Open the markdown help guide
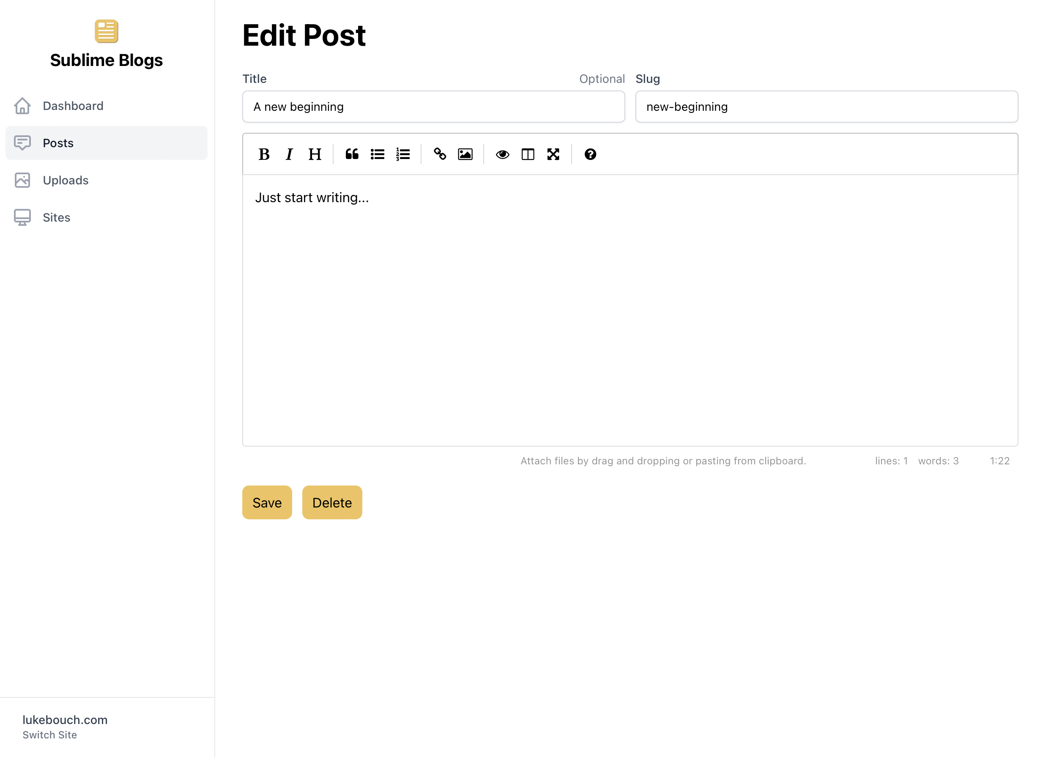Screen dimensions: 1043x757 [590, 154]
